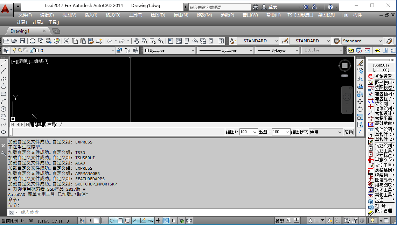Viewport: 397px width, 225px height.
Task: Toggle Object Snap in status bar
Action: (120, 221)
